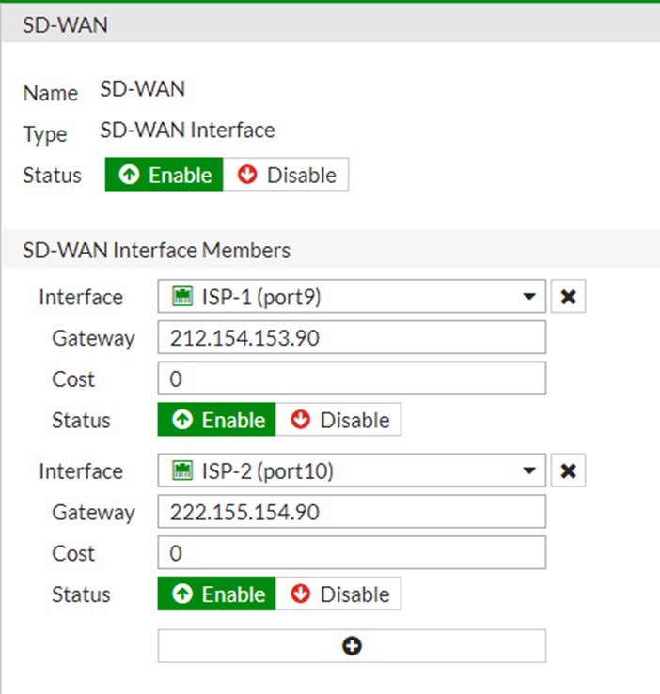
Task: Click the SD-WAN Interface Members heading
Action: click(156, 250)
